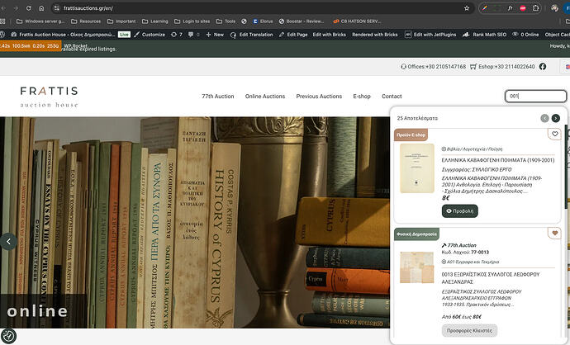This screenshot has width=570, height=345.
Task: Favorite lot 77-0013 with the heart icon
Action: 555,234
